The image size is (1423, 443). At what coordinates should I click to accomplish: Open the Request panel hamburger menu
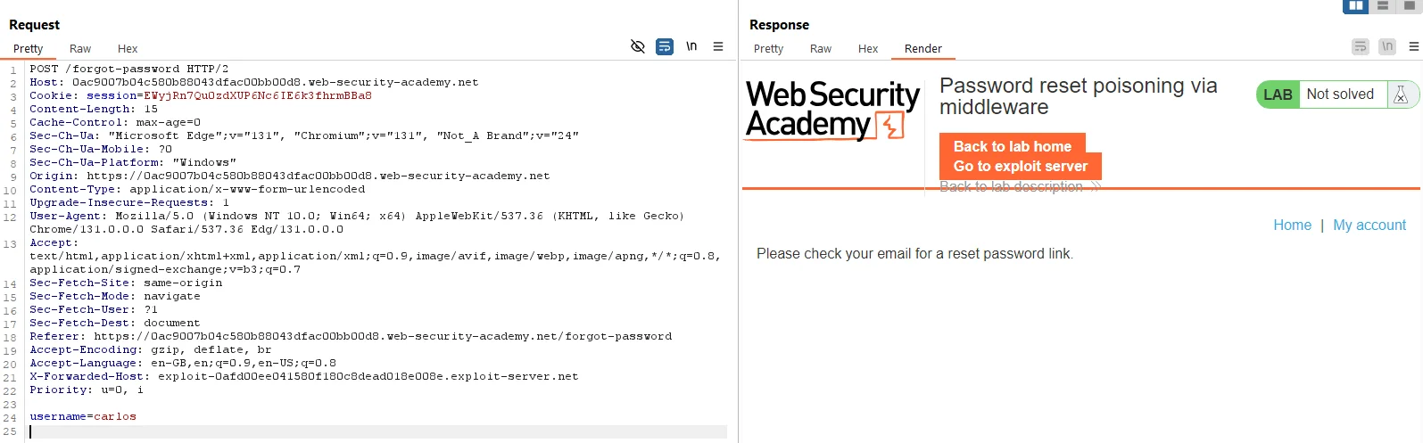click(718, 46)
